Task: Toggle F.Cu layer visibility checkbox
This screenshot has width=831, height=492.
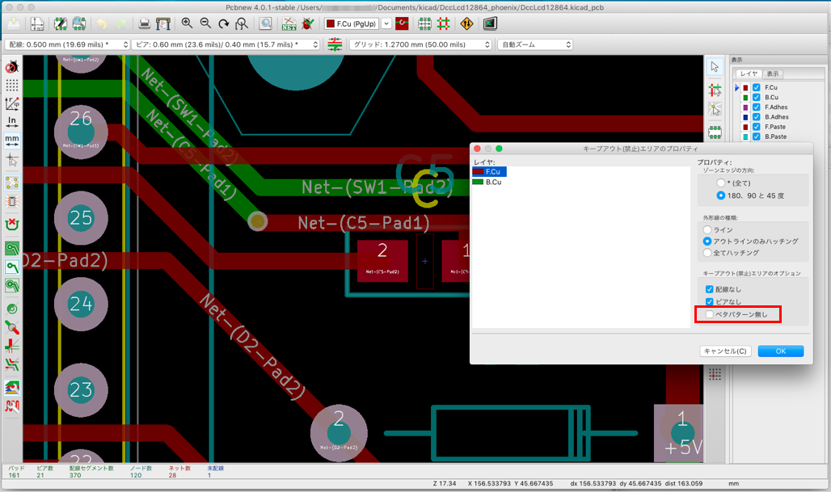Action: coord(757,87)
